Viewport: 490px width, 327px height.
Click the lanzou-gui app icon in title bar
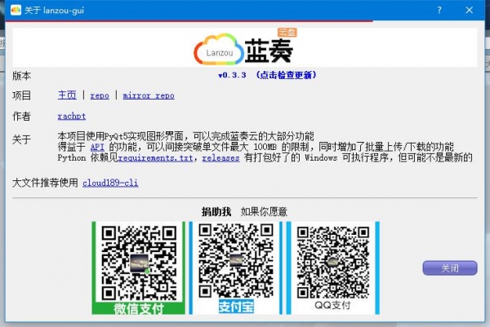pos(16,10)
